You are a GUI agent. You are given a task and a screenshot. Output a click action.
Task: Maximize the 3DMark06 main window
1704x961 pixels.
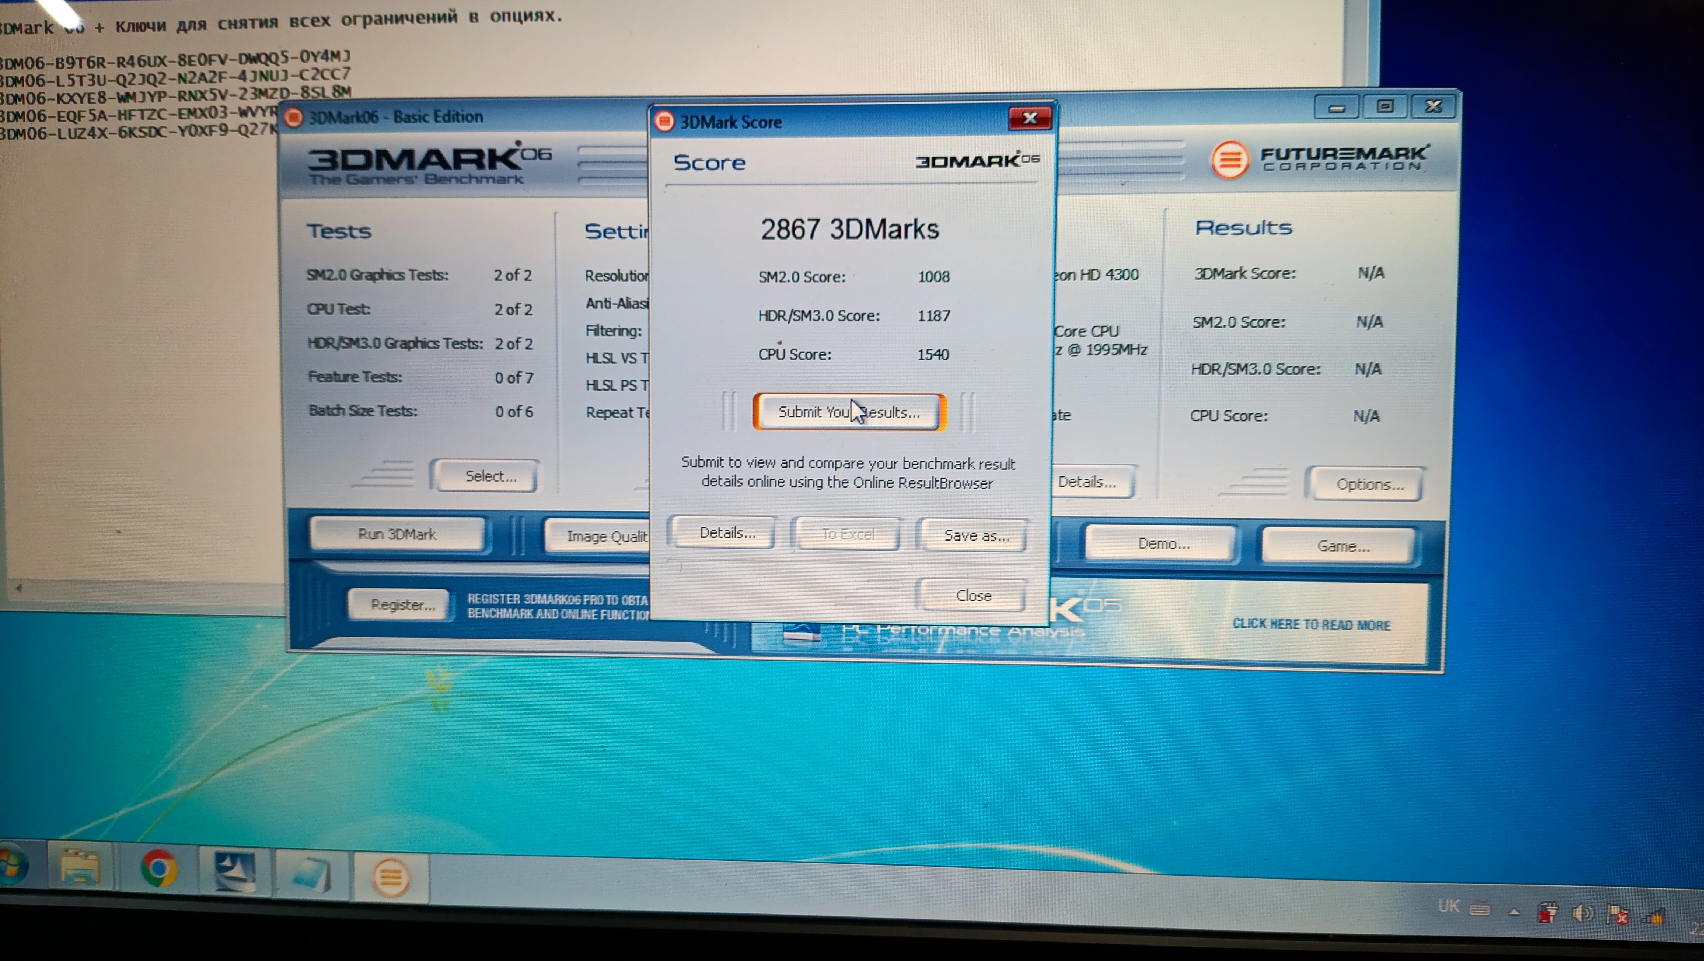[x=1384, y=106]
